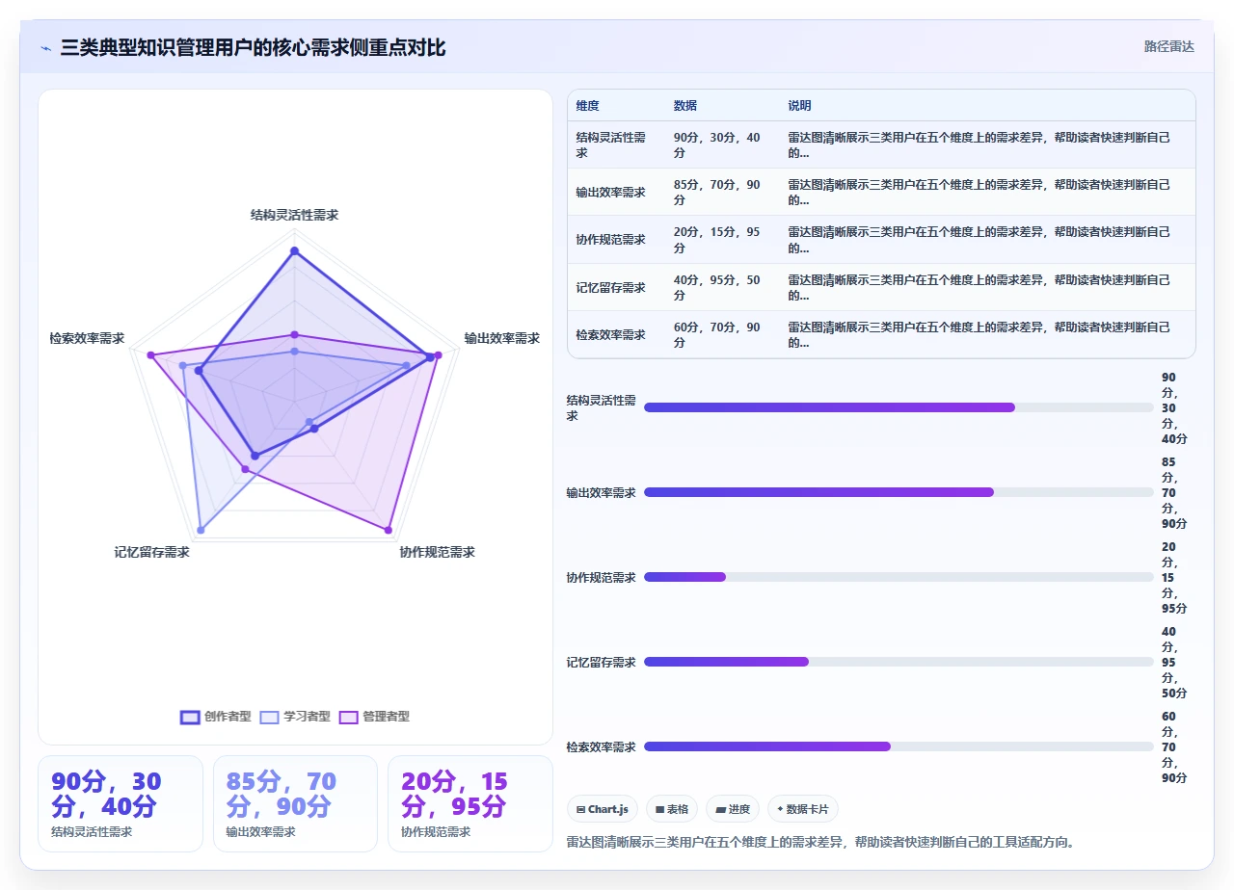Screen dimensions: 1234x890
Task: Select the 输出效率需求 table row label
Action: (x=610, y=193)
